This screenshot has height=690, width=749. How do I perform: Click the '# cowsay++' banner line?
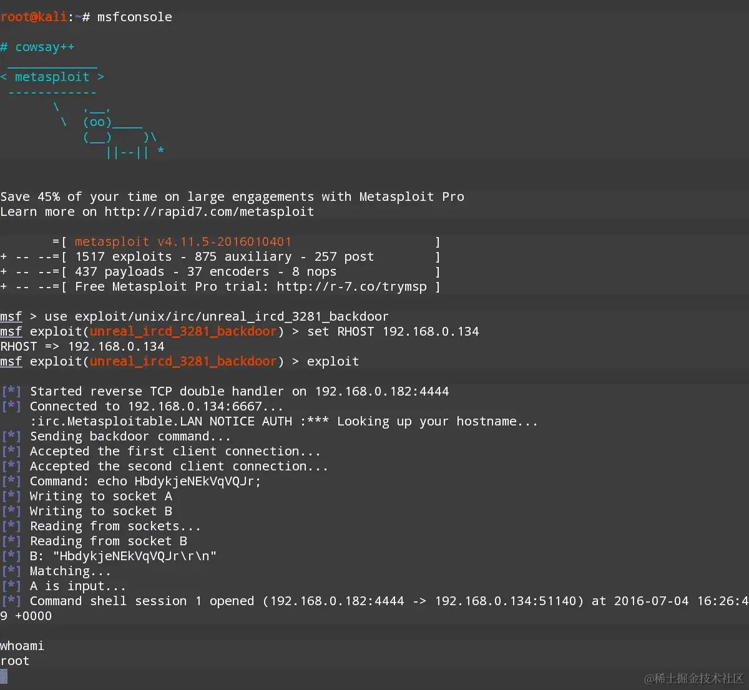tap(37, 47)
